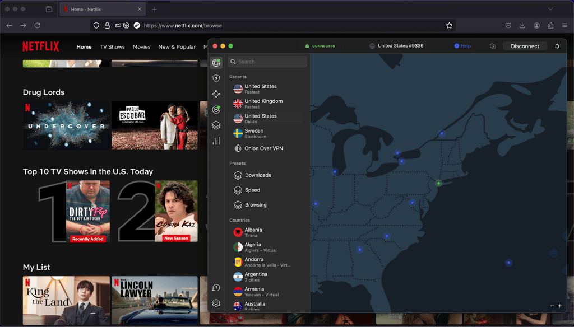The image size is (574, 327).
Task: Open the Cobra Kai thumbnail
Action: (176, 211)
